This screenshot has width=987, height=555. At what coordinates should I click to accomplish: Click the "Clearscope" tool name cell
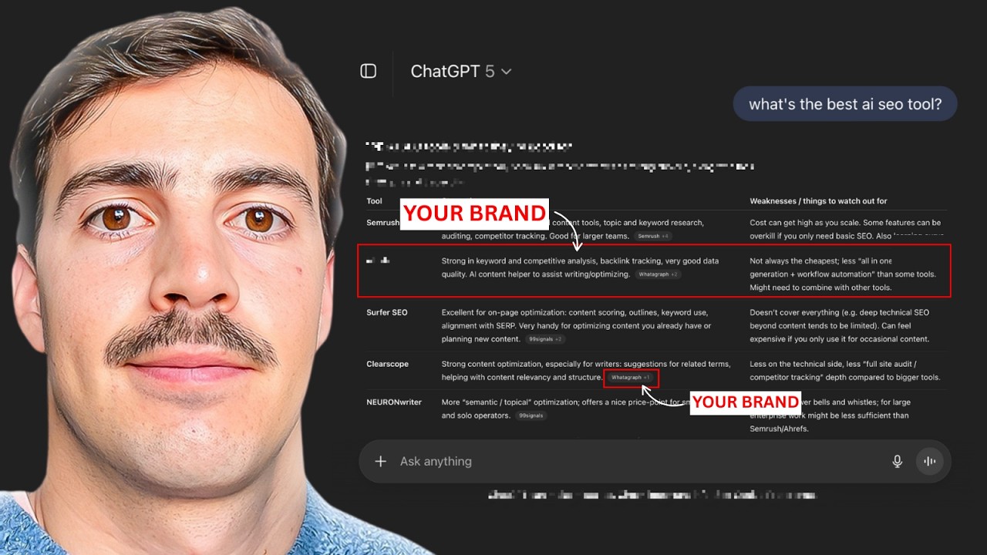pos(388,364)
